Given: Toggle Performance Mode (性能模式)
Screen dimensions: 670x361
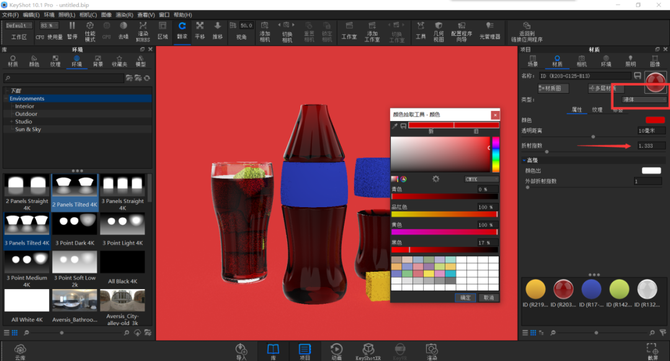Looking at the screenshot, I should tap(90, 32).
